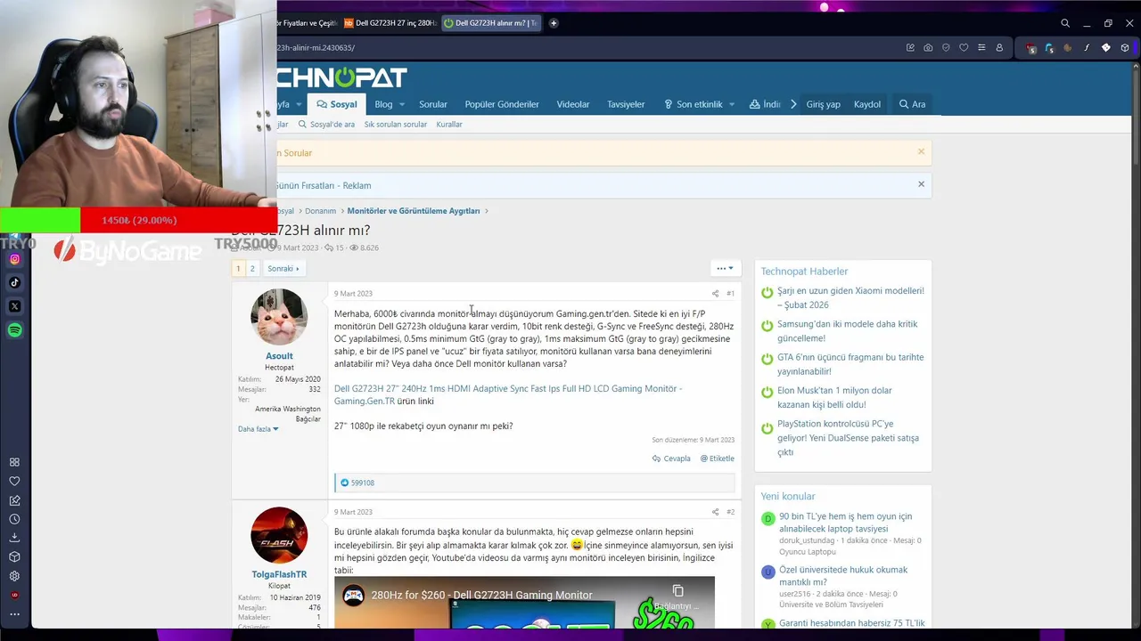Expand Daha fazla under Asoult's profile
The image size is (1141, 641).
pos(258,429)
